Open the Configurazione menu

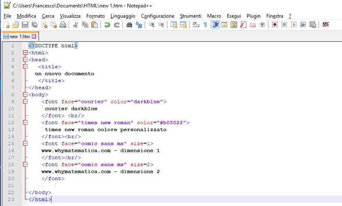pyautogui.click(x=158, y=16)
